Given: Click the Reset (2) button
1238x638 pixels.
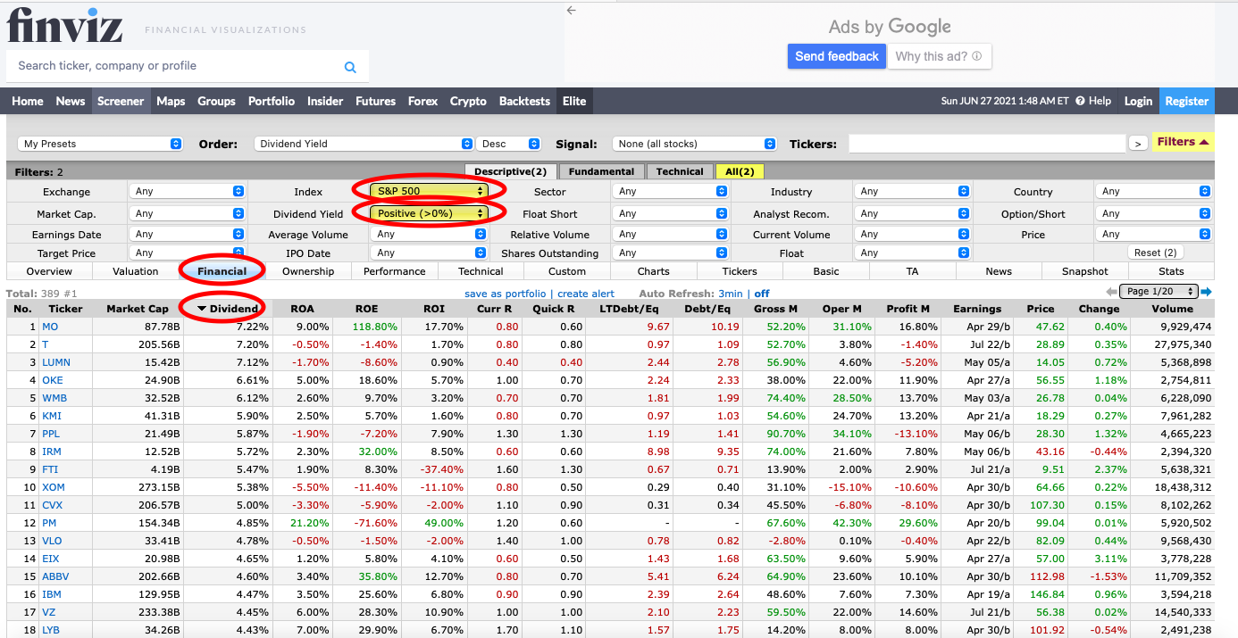Looking at the screenshot, I should pos(1156,253).
